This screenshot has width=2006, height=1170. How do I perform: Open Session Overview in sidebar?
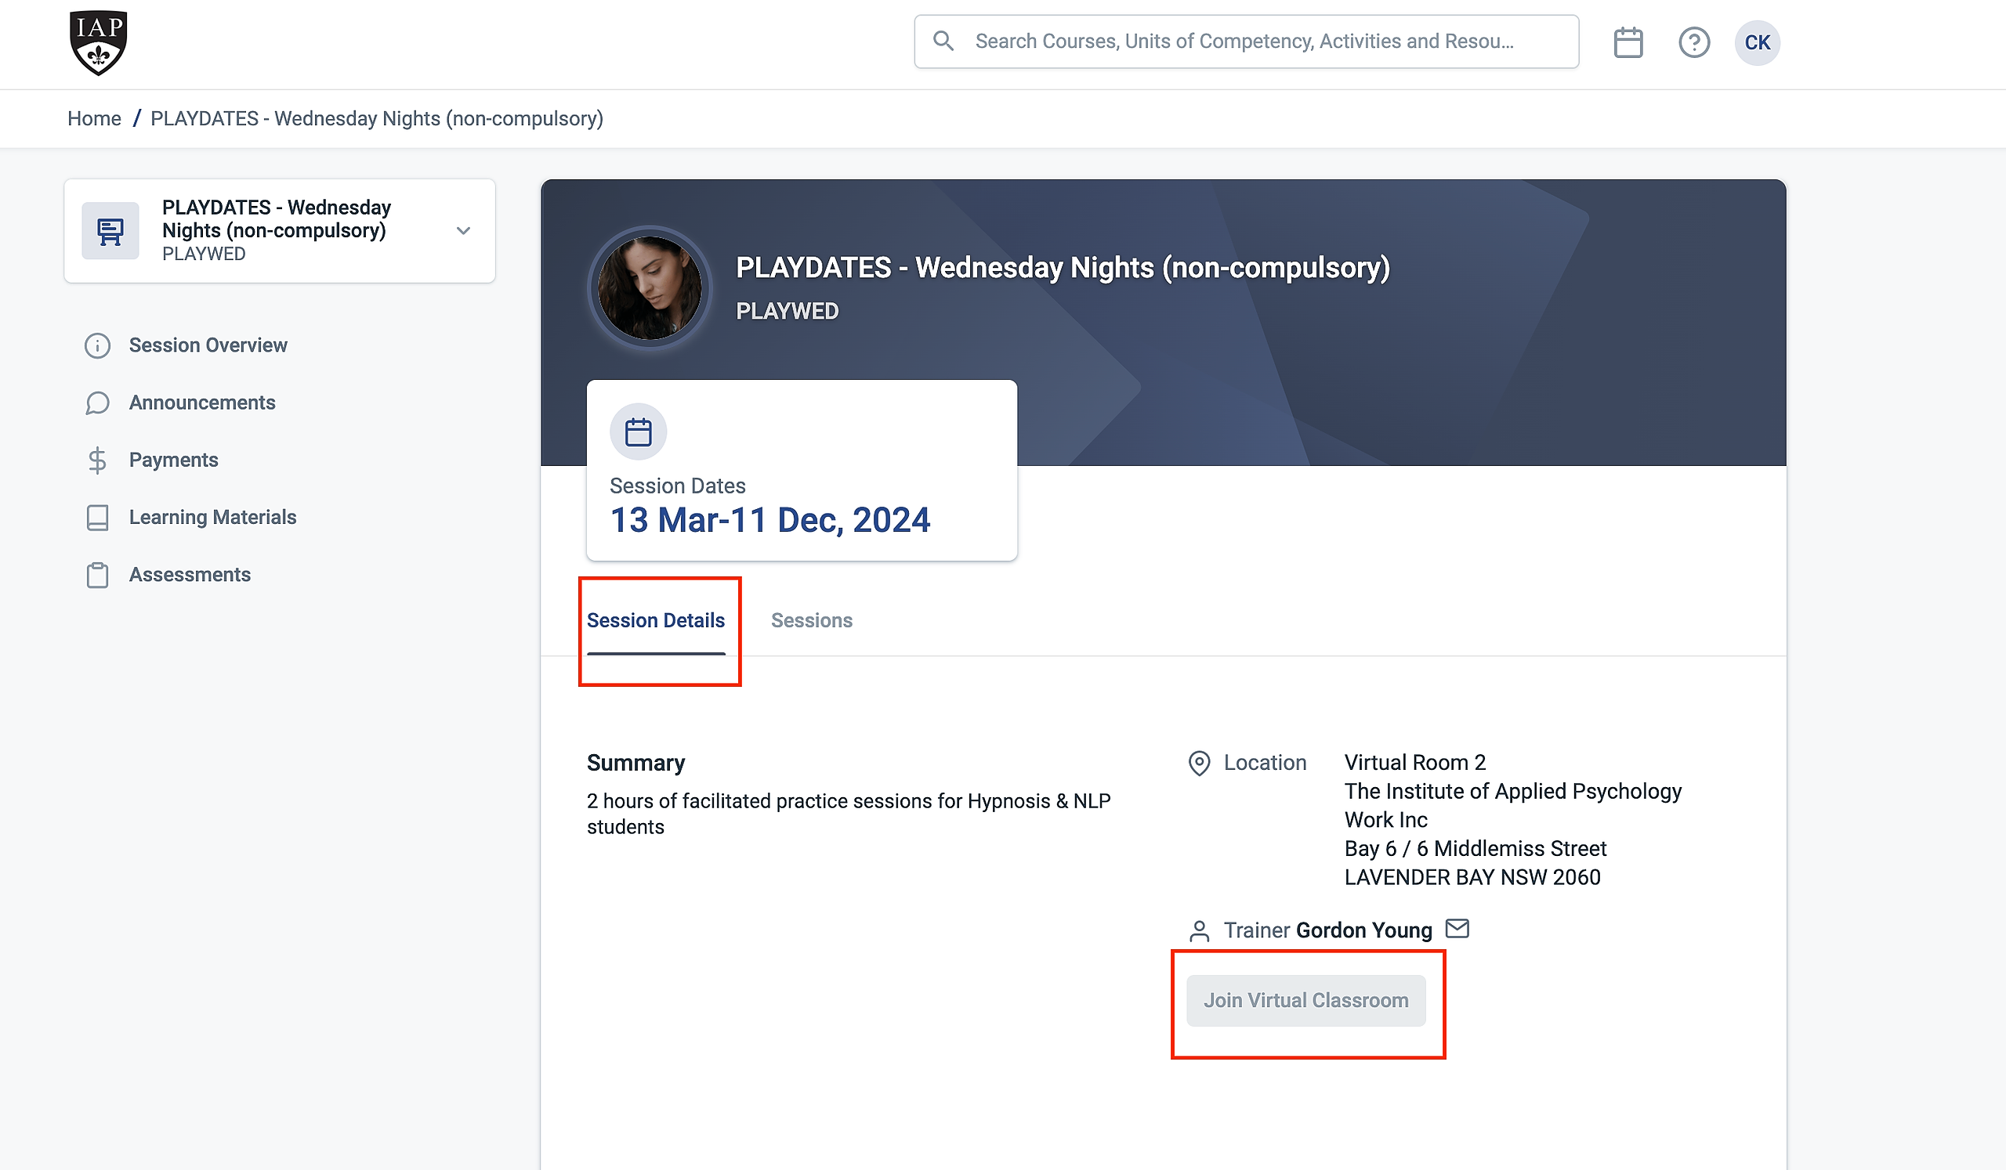pos(207,345)
